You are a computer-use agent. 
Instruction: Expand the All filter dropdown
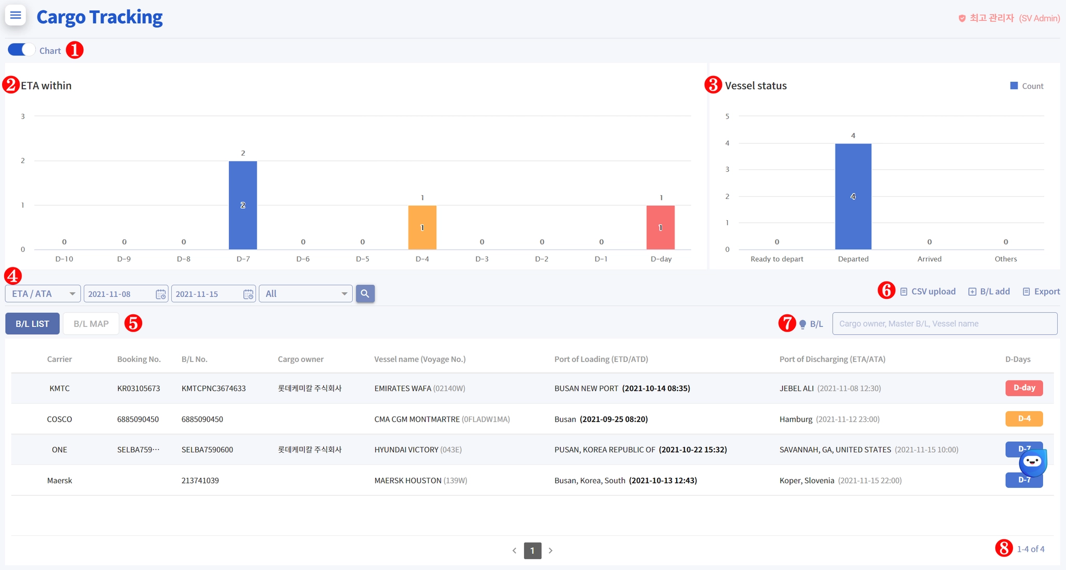(x=306, y=294)
